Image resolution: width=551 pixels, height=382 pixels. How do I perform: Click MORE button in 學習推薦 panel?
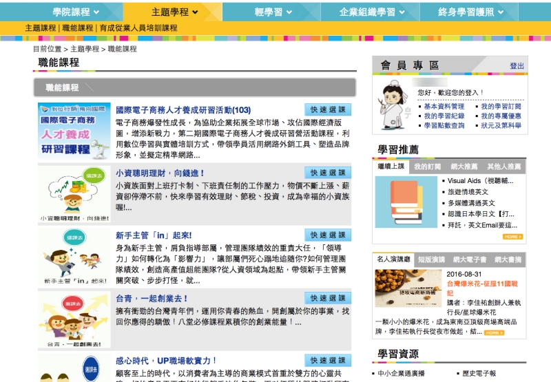pyautogui.click(x=512, y=237)
